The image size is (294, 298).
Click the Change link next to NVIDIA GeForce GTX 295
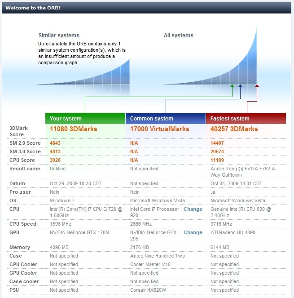tap(193, 232)
